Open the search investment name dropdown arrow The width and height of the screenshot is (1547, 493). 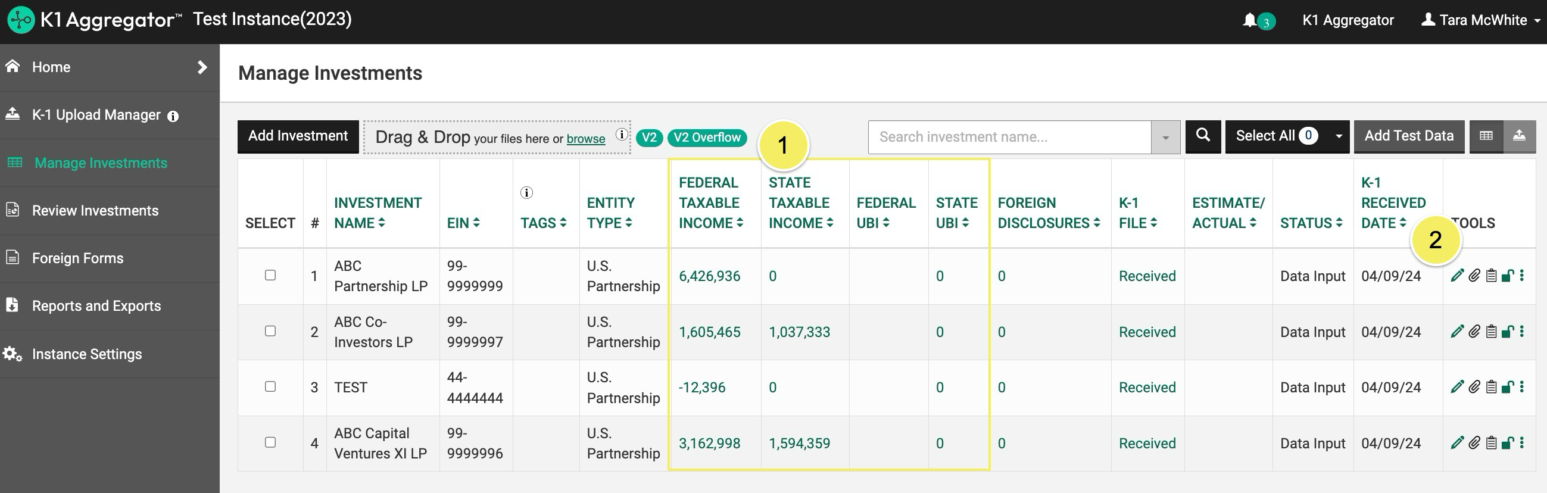click(x=1165, y=138)
